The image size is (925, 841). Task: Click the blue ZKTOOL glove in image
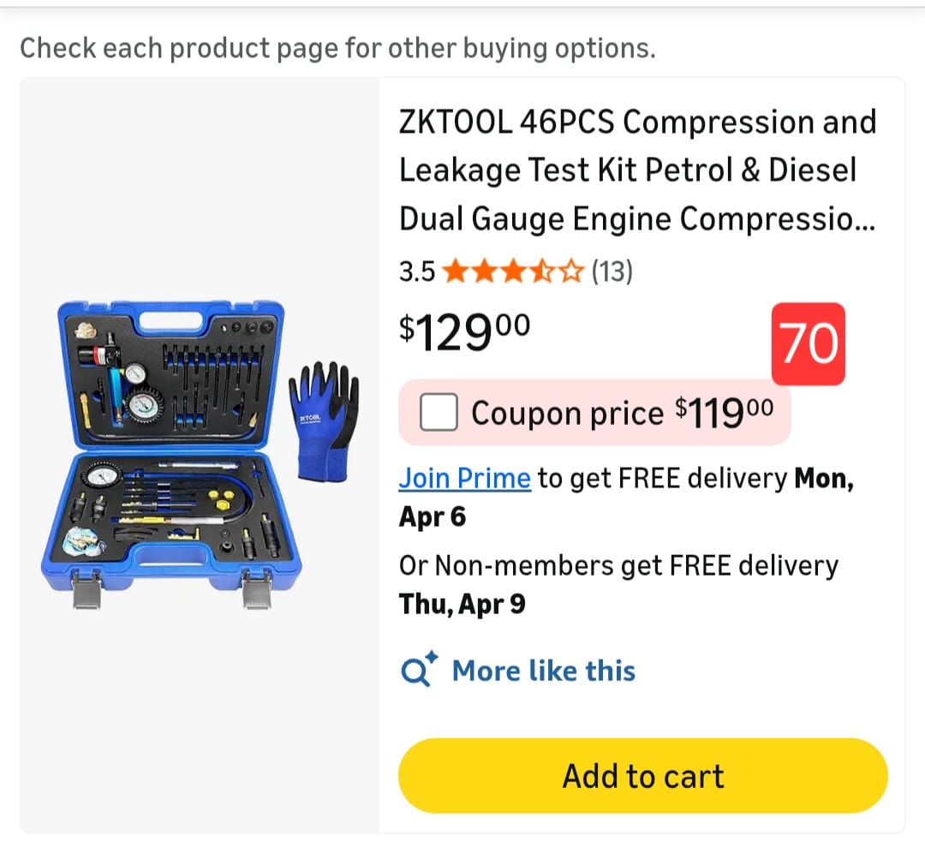tap(322, 420)
